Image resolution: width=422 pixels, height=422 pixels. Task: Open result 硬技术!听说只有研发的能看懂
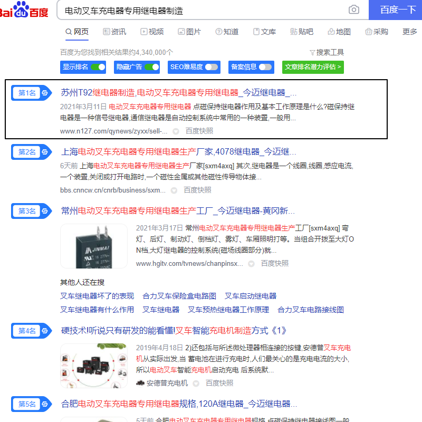[174, 331]
